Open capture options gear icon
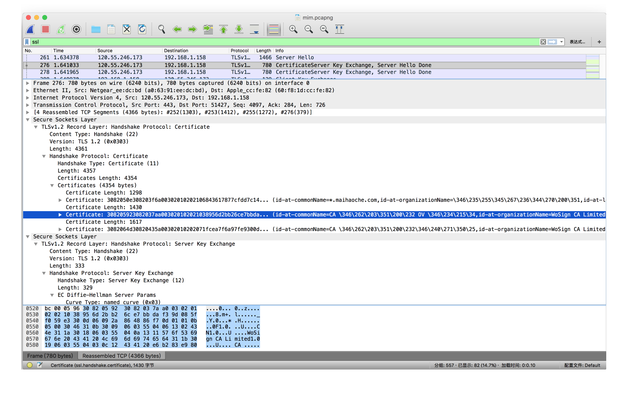Screen dimensions: 629x402 [76, 29]
